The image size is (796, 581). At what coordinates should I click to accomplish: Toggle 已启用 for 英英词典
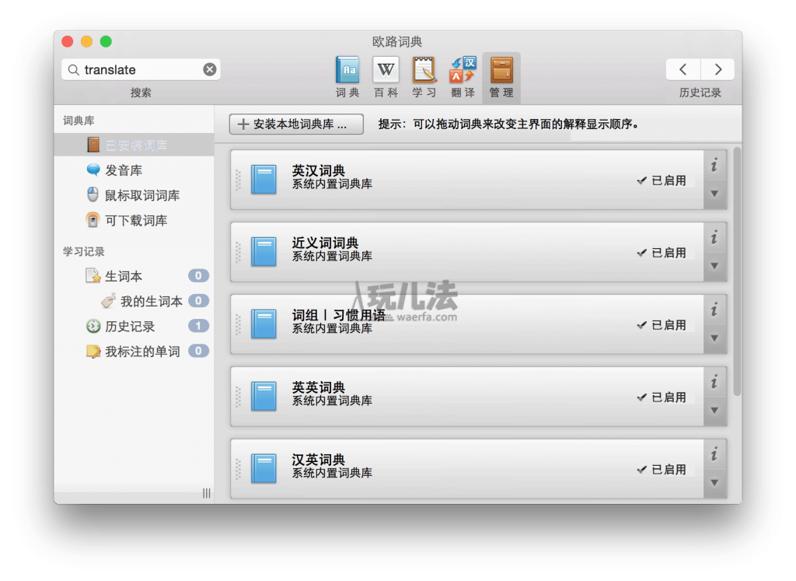(662, 397)
